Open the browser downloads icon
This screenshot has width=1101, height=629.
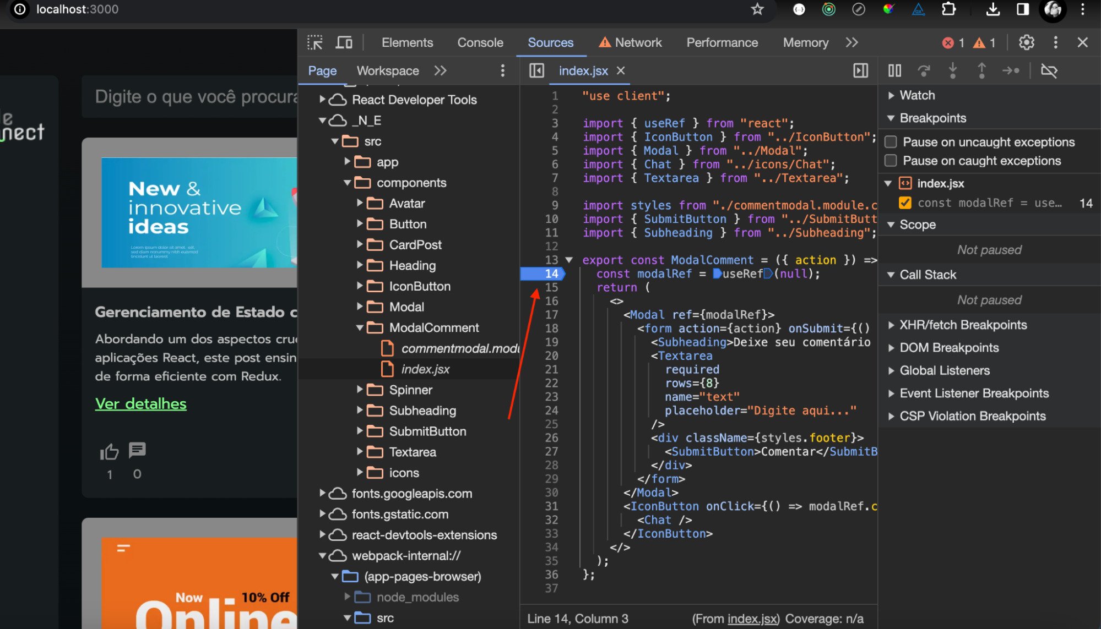(x=992, y=9)
